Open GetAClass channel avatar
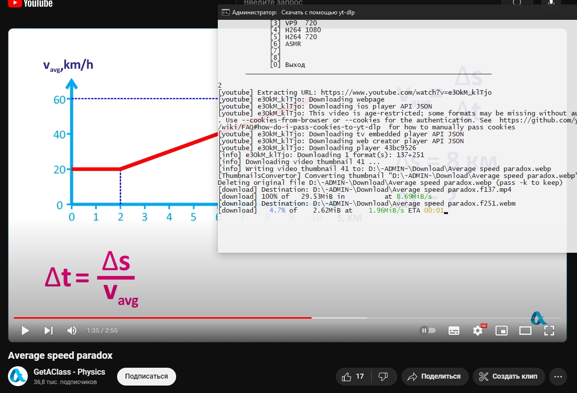Image resolution: width=577 pixels, height=393 pixels. pos(18,376)
